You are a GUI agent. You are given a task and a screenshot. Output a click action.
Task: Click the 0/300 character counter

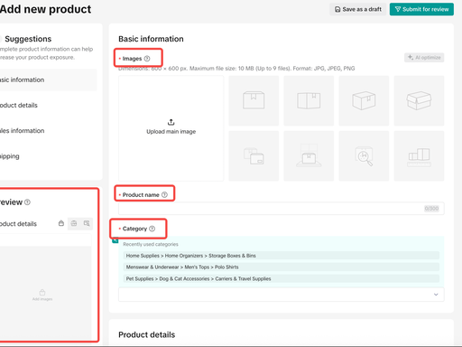[431, 209]
